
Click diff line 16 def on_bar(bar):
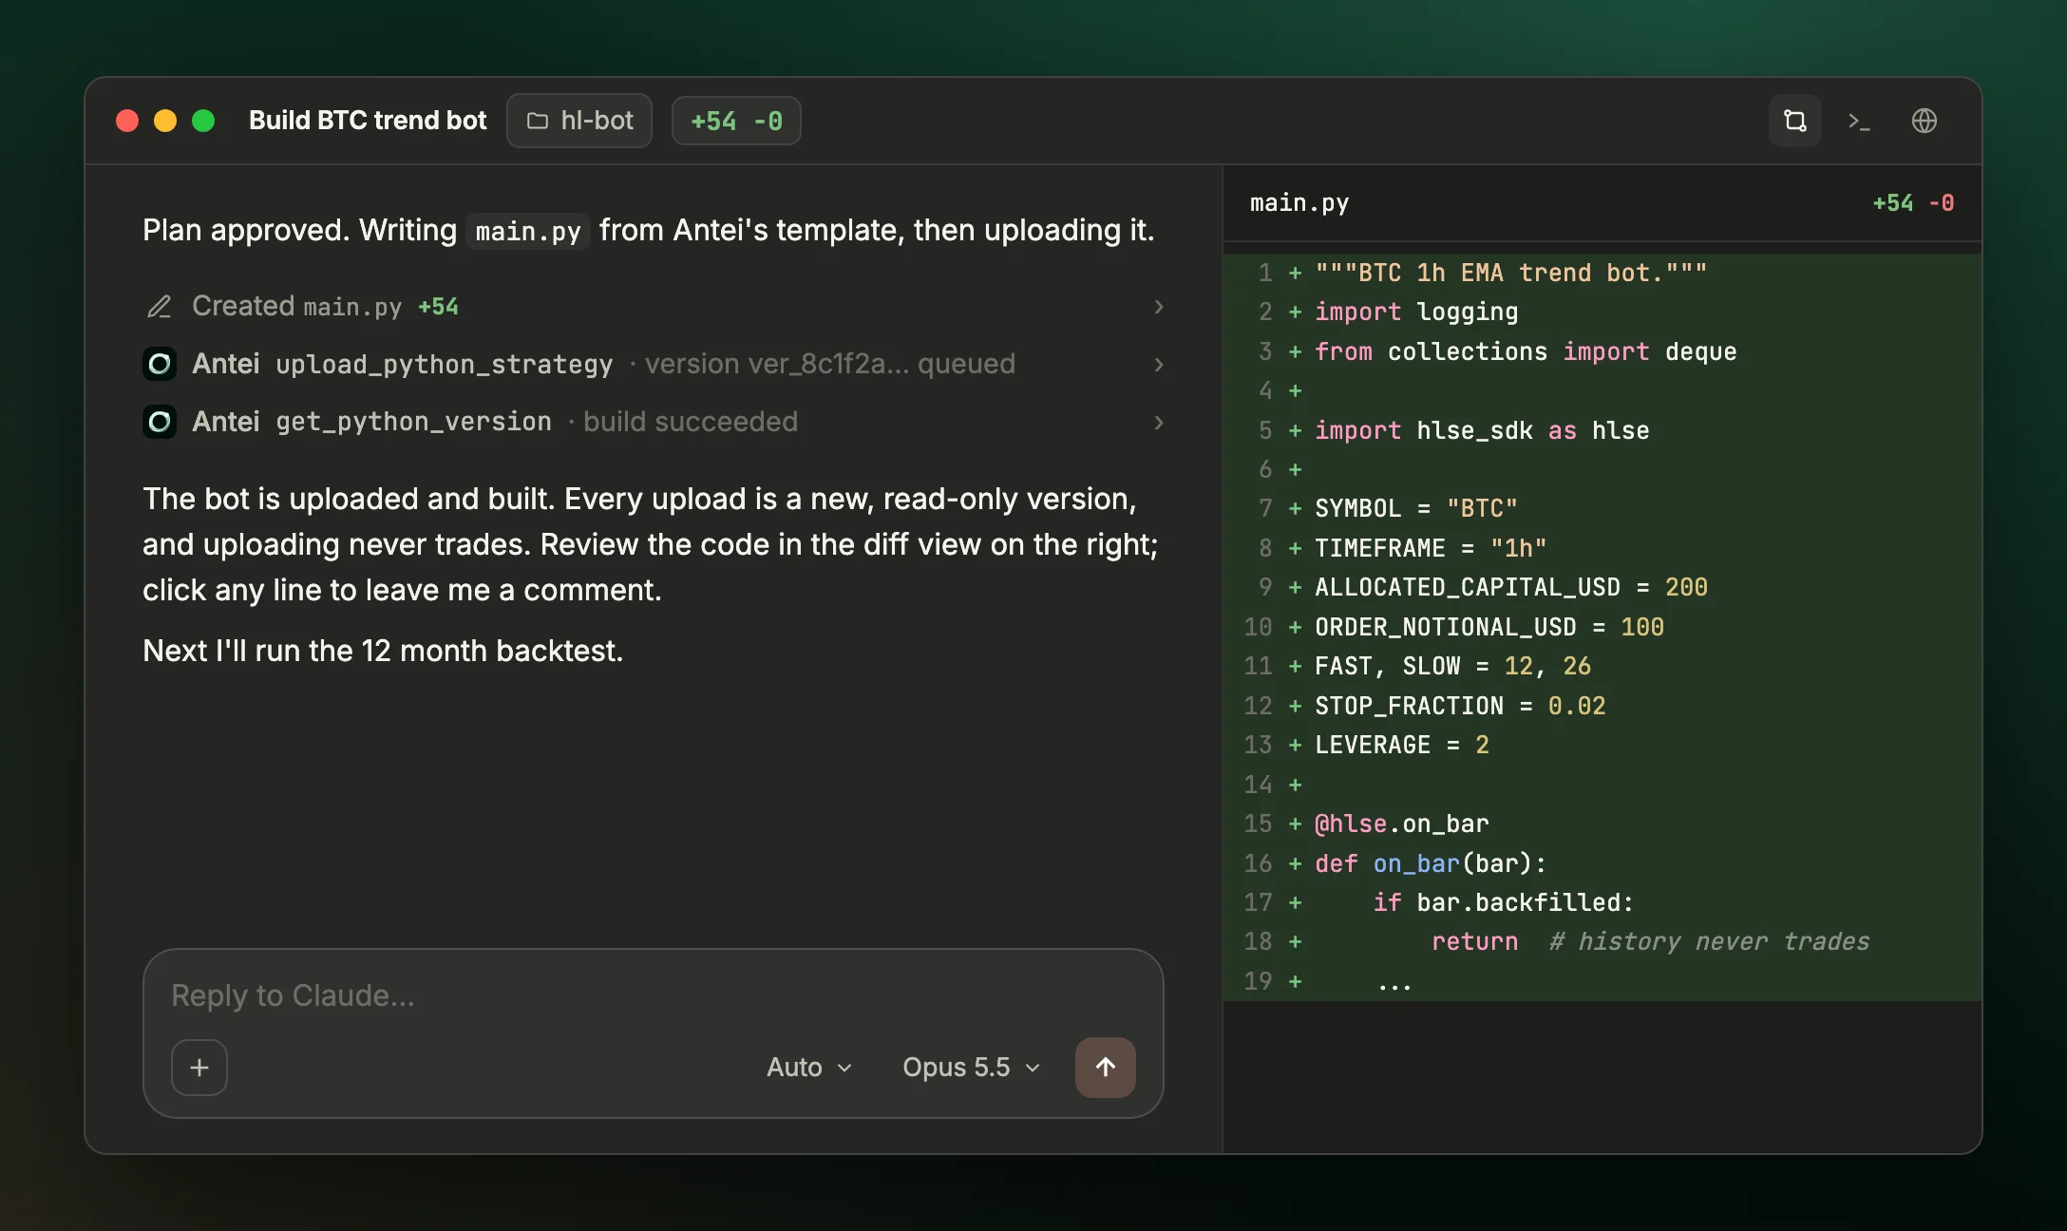click(x=1602, y=863)
